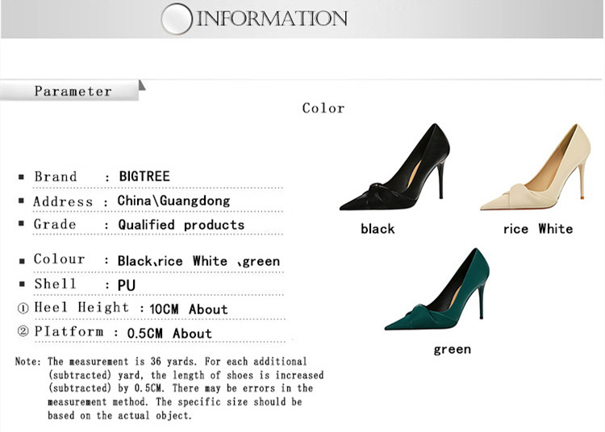Click the small triangle on the Parameter tab corner
605x432 pixels.
pyautogui.click(x=142, y=85)
